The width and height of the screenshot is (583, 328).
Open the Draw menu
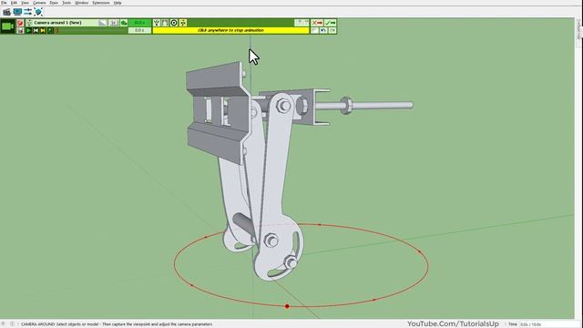54,3
